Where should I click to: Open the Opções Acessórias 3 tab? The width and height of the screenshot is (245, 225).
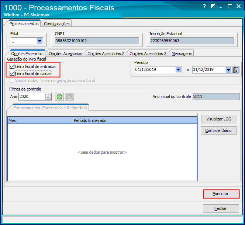tap(148, 54)
